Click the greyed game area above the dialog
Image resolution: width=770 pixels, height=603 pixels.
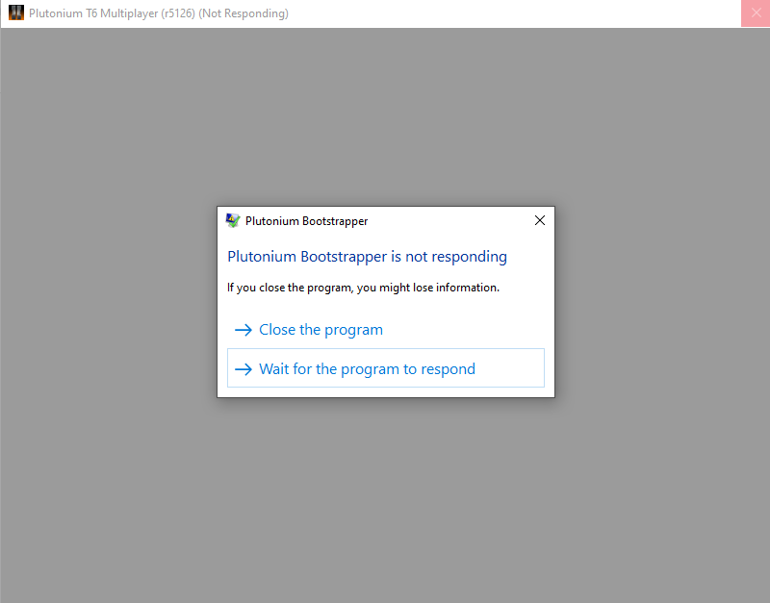pos(385,115)
